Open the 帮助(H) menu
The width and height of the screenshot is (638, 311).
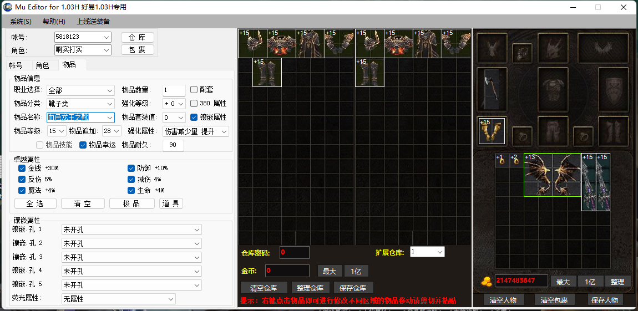click(x=54, y=22)
